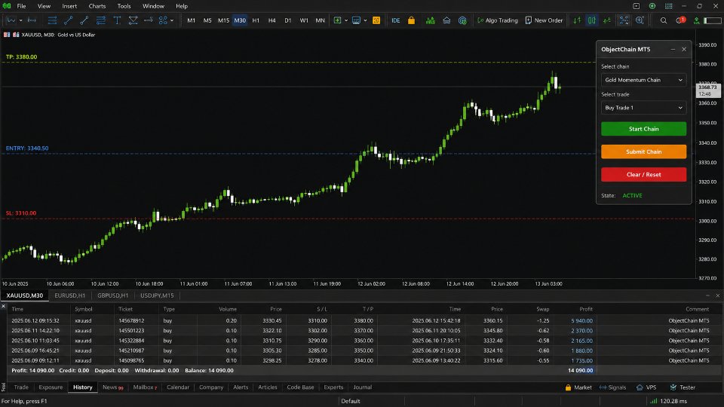The image size is (724, 407).
Task: Open the Tester link in bottom bar
Action: click(x=683, y=387)
